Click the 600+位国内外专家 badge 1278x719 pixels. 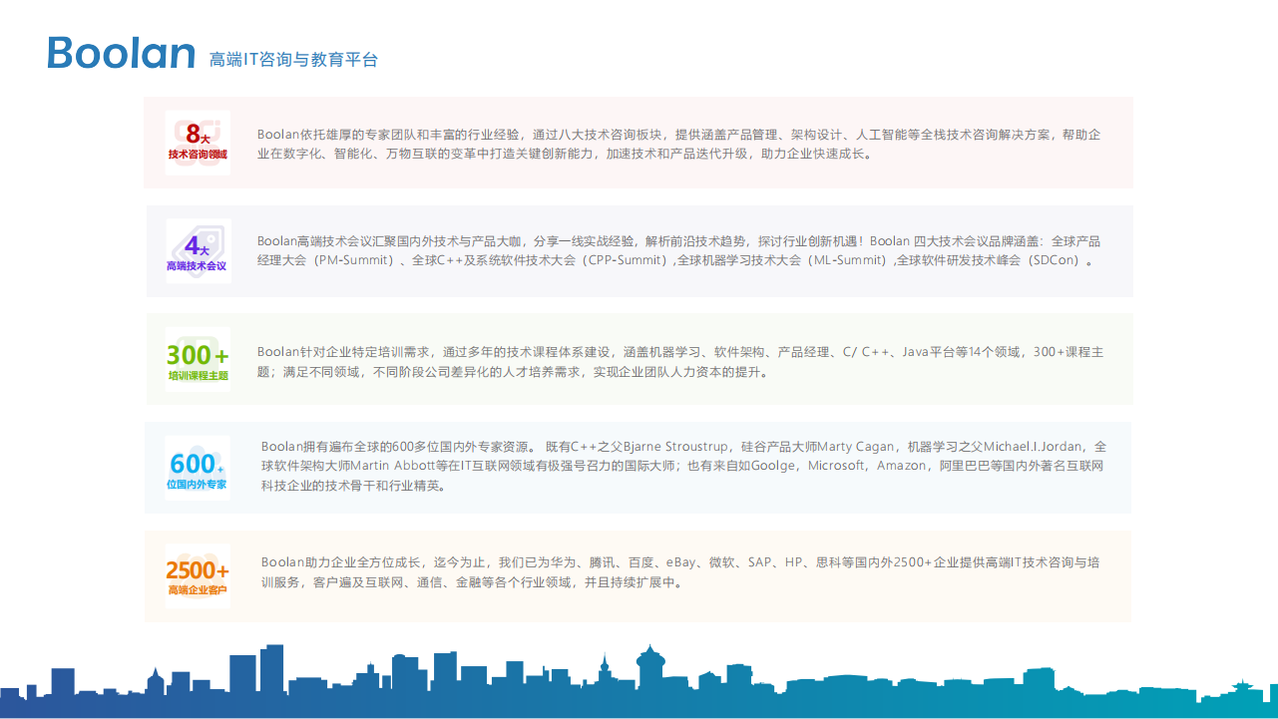(198, 466)
